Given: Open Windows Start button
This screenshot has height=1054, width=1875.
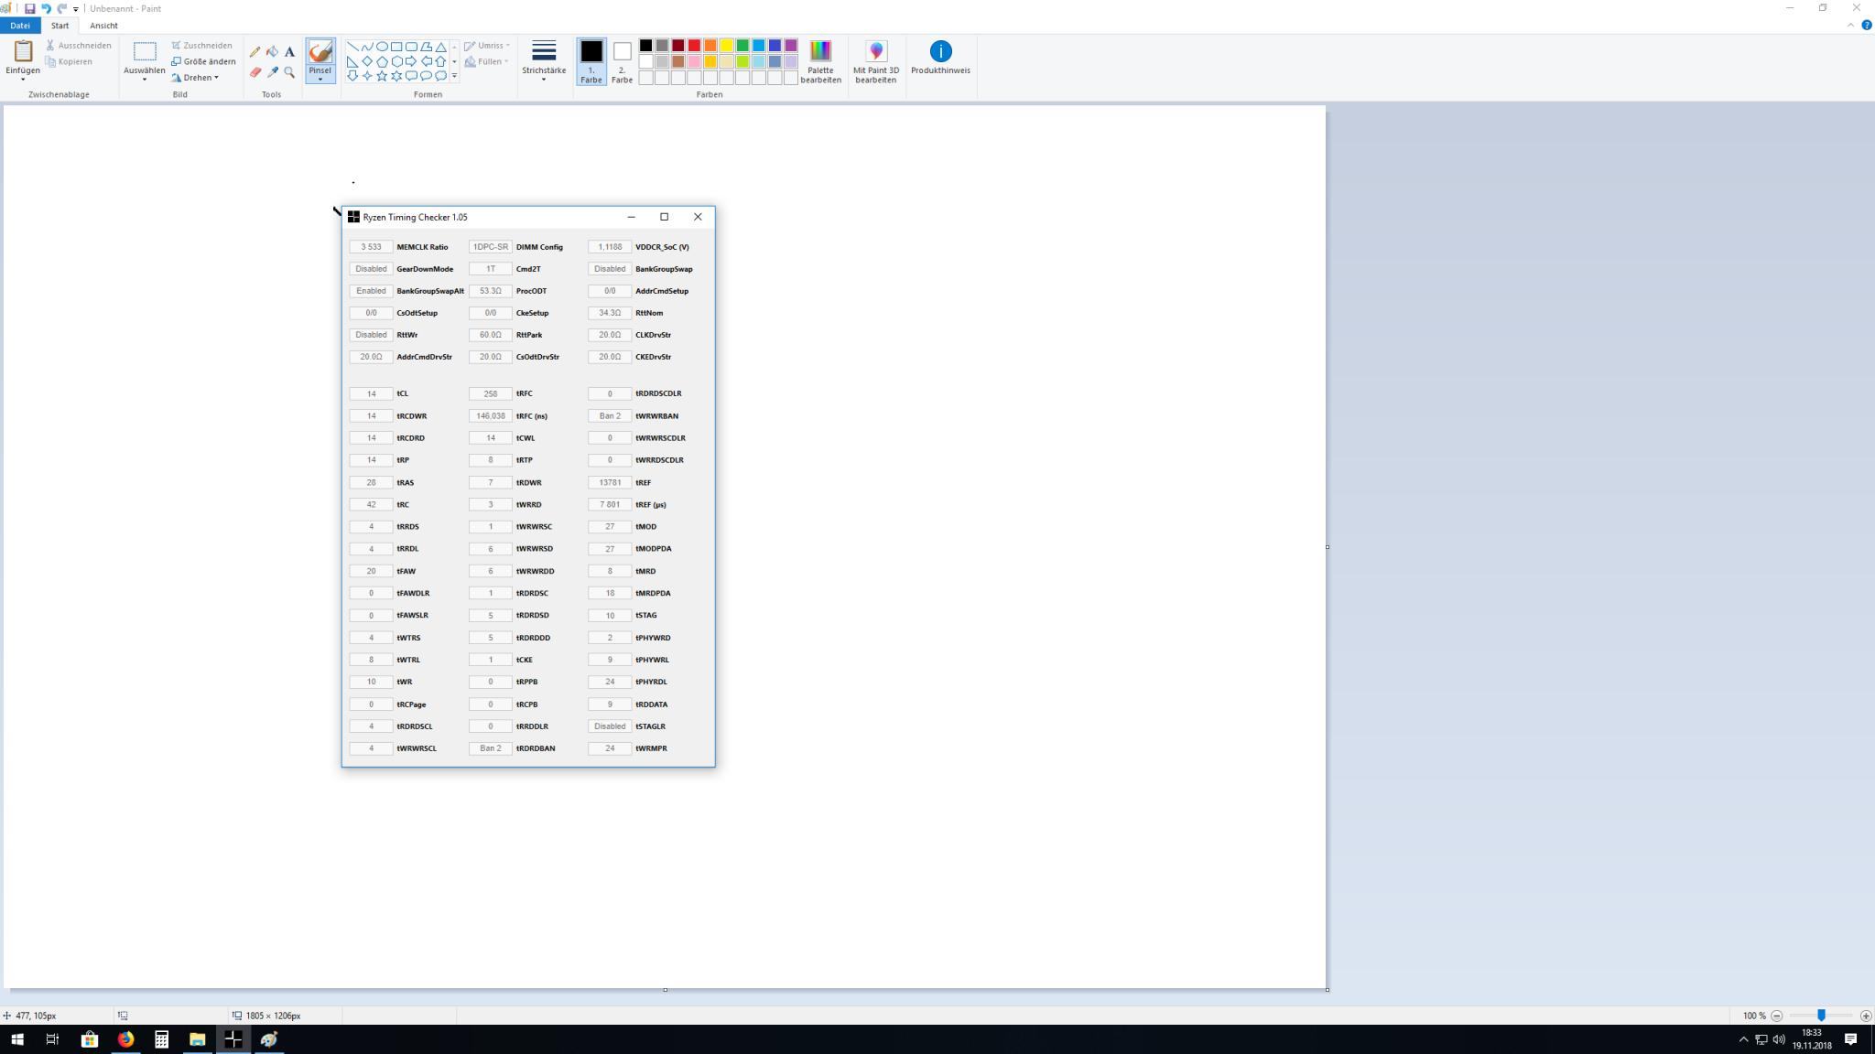Looking at the screenshot, I should click(17, 1039).
